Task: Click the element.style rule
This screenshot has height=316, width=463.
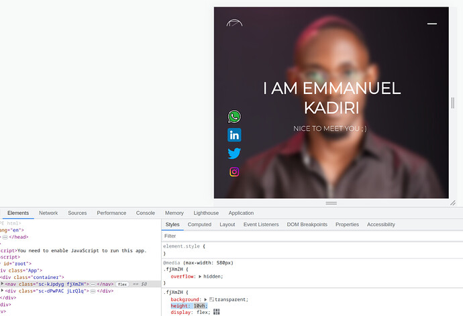Action: point(184,246)
